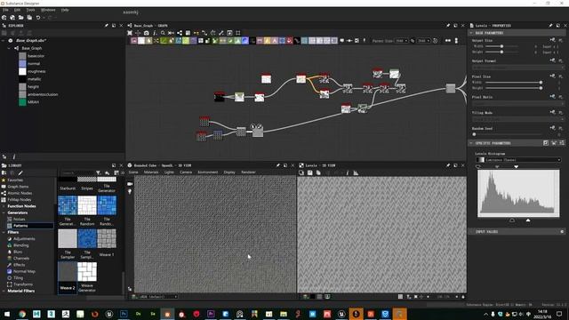Screen dimensions: 569x320
Task: Open the Camera menu in 3D view
Action: 186,172
